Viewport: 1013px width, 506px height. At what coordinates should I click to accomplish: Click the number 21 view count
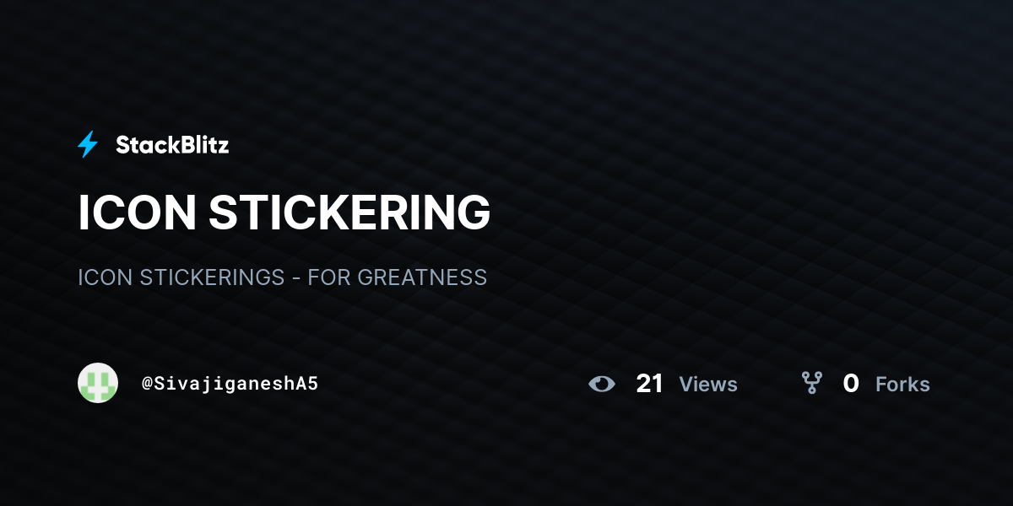pyautogui.click(x=650, y=384)
